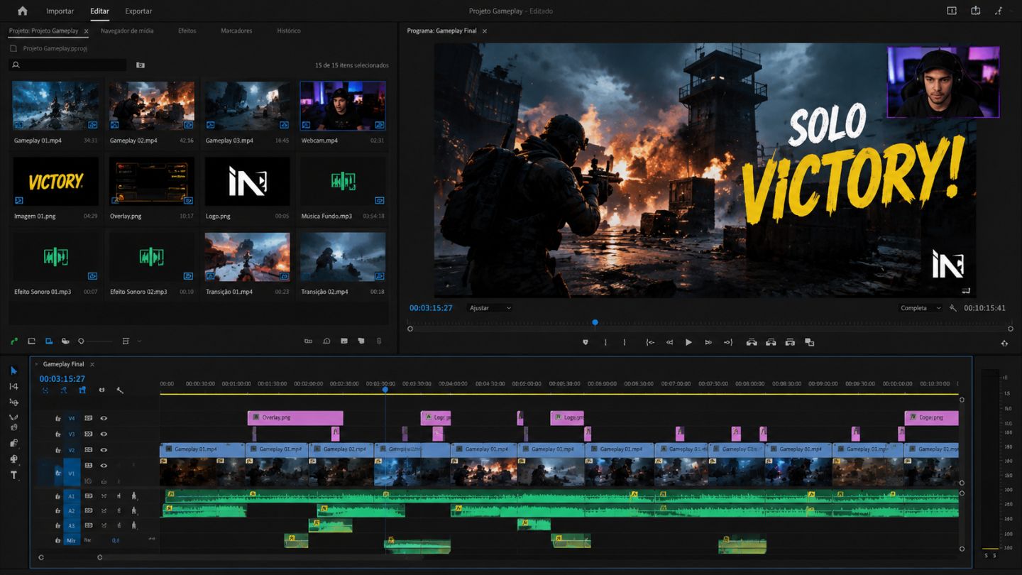Toggle the V4 track lock
Image resolution: width=1022 pixels, height=575 pixels.
[x=58, y=418]
